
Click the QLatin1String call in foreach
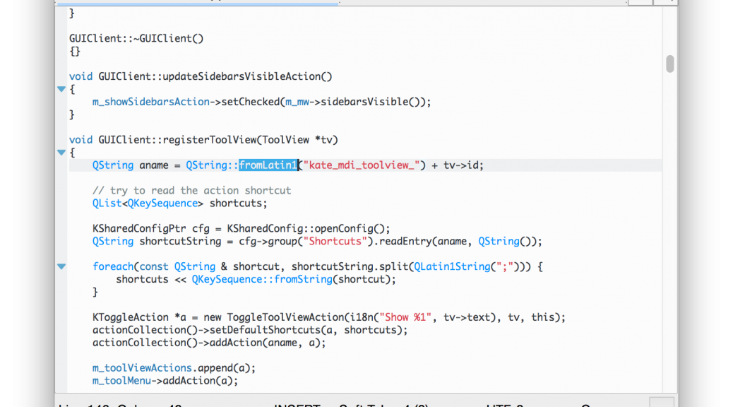[452, 267]
